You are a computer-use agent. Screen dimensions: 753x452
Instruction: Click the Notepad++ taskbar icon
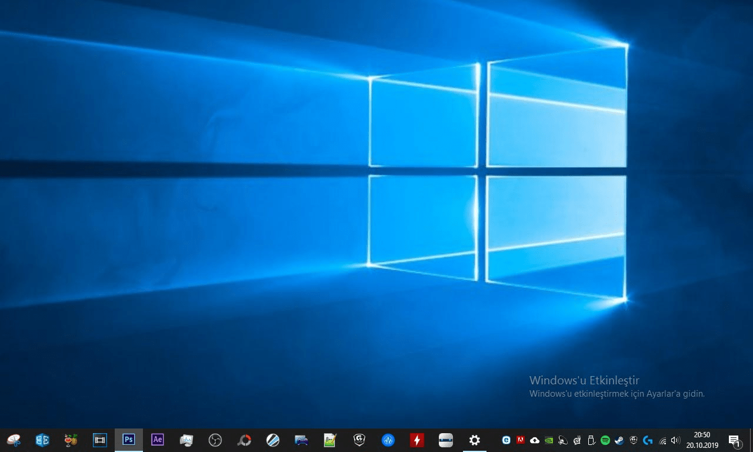click(x=330, y=440)
